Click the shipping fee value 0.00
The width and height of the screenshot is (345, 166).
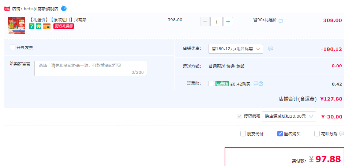pos(337,66)
